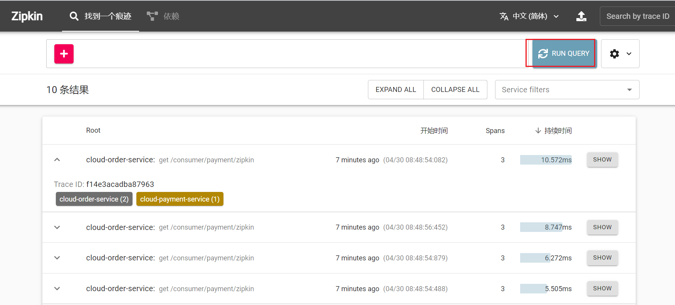Open the settings gear menu
This screenshot has height=305, width=675.
point(620,54)
